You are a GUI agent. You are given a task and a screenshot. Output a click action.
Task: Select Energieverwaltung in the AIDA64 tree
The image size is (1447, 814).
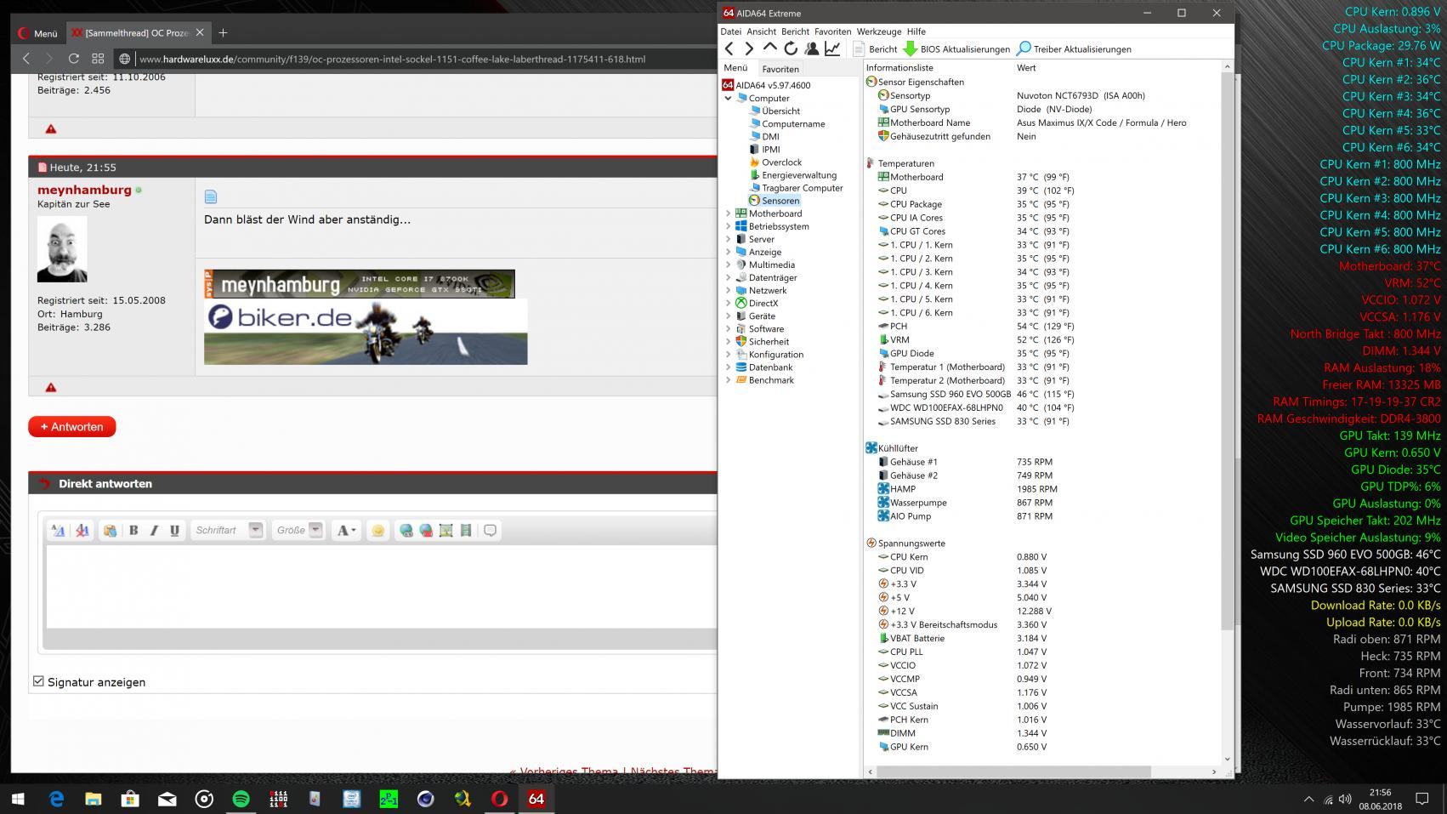[799, 175]
